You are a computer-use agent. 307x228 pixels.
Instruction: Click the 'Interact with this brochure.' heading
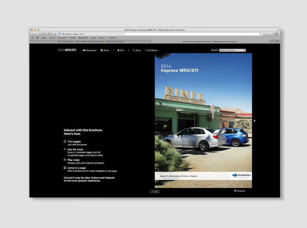[x=83, y=130]
